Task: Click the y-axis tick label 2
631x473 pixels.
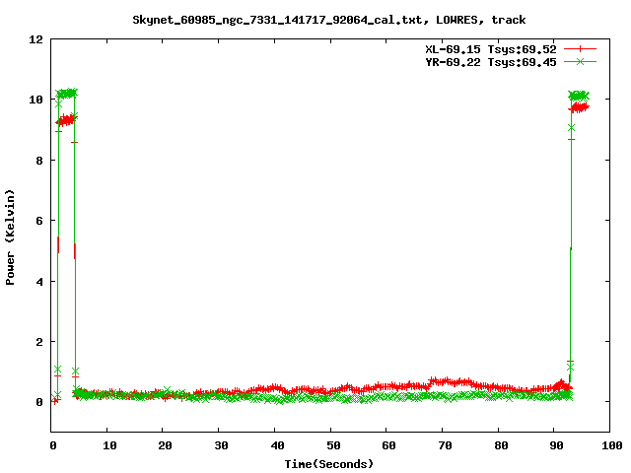Action: pos(39,342)
